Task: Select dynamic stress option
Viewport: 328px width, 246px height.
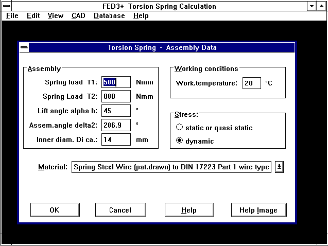Action: coord(180,141)
